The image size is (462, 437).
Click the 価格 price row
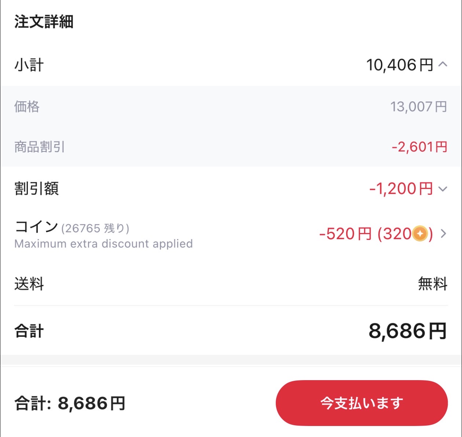click(x=27, y=107)
